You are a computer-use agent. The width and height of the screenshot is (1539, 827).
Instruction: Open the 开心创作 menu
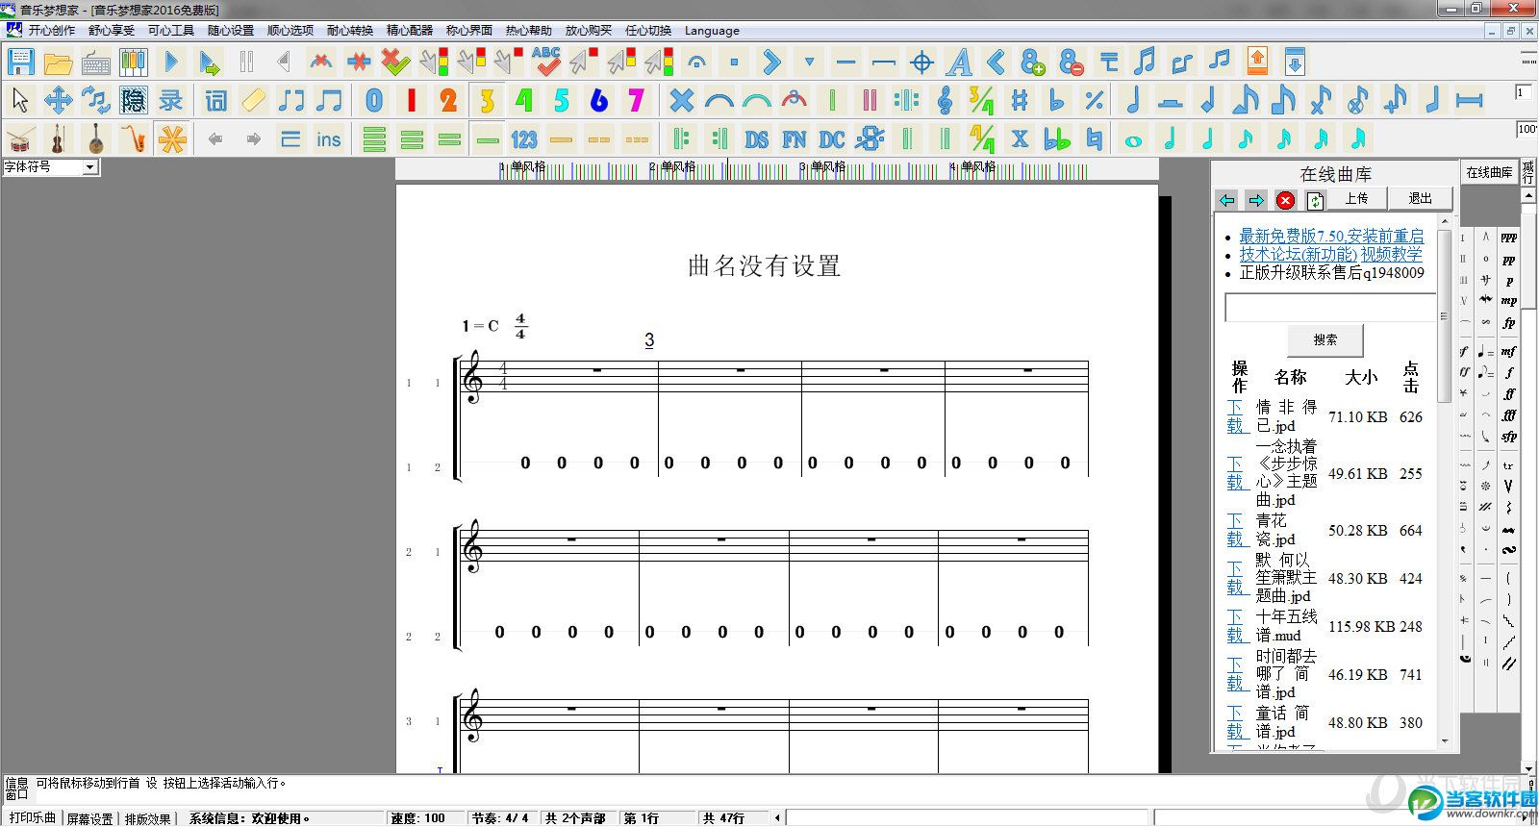click(51, 31)
